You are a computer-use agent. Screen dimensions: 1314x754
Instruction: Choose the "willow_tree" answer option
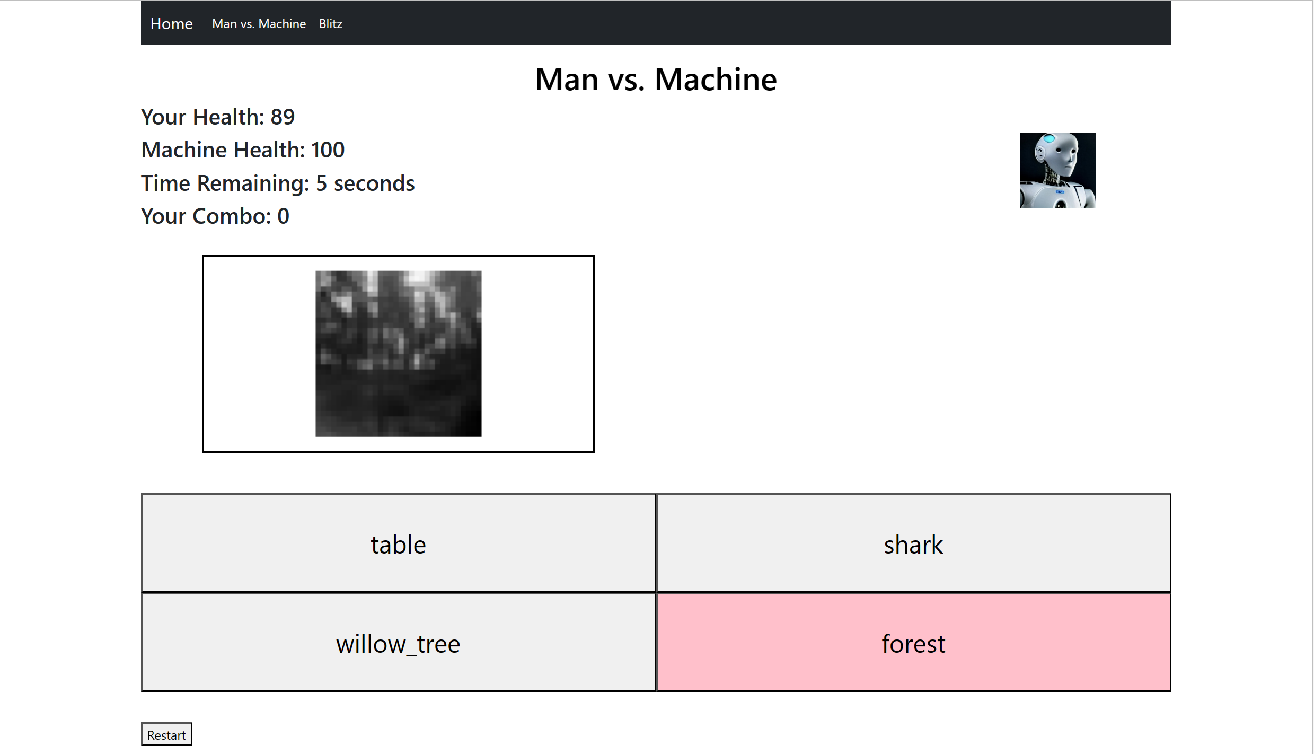(398, 643)
